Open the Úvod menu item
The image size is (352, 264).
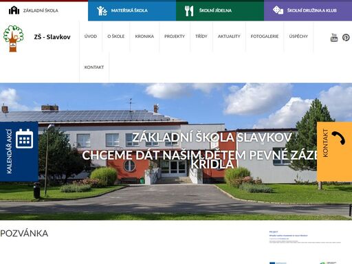[91, 36]
